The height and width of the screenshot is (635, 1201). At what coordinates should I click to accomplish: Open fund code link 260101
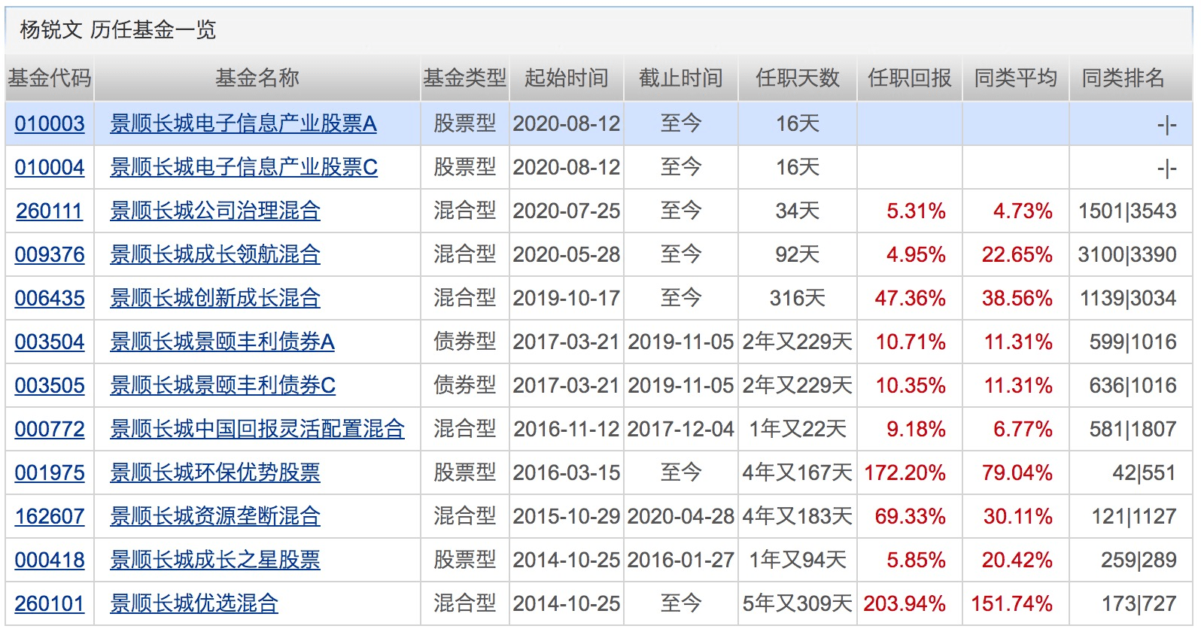(x=50, y=603)
